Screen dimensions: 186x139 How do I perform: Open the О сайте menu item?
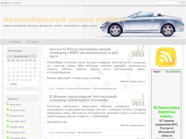tap(32, 42)
